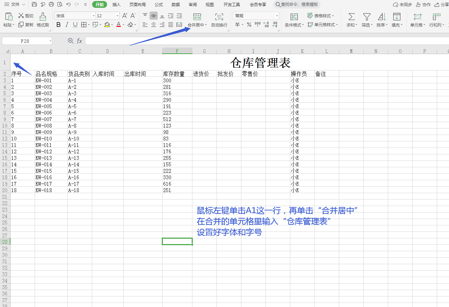The width and height of the screenshot is (449, 307).
Task: Click the 分享 Share button
Action: tap(442, 4)
